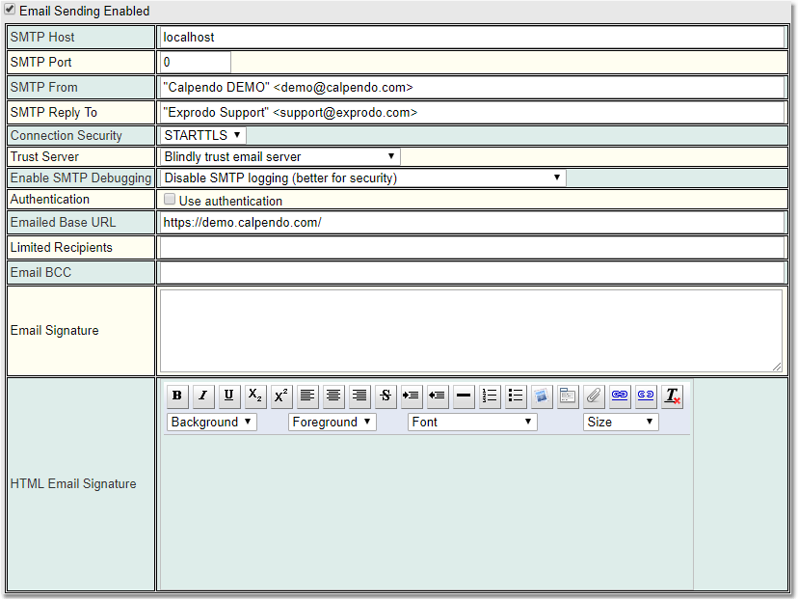
Task: Insert a numbered list
Action: pyautogui.click(x=490, y=396)
